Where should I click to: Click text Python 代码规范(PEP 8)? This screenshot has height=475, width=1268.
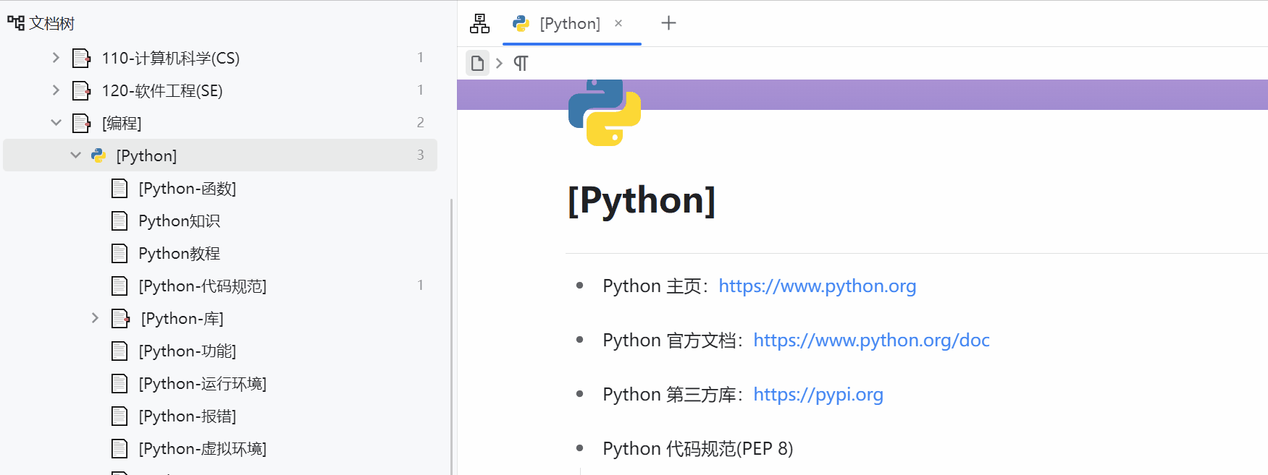click(698, 449)
